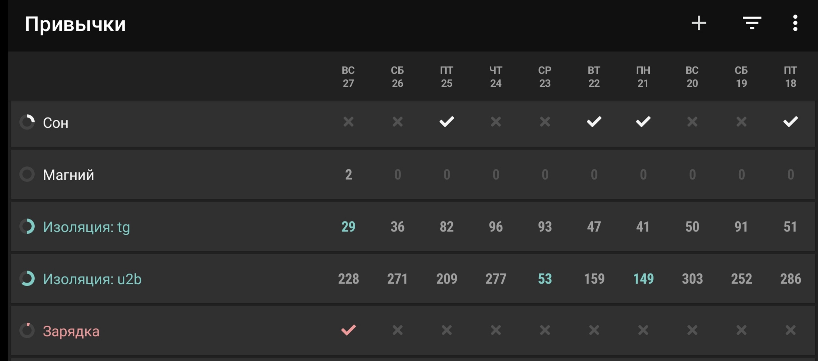
Task: Toggle Зарядка cross for Saturday 26
Action: [397, 330]
